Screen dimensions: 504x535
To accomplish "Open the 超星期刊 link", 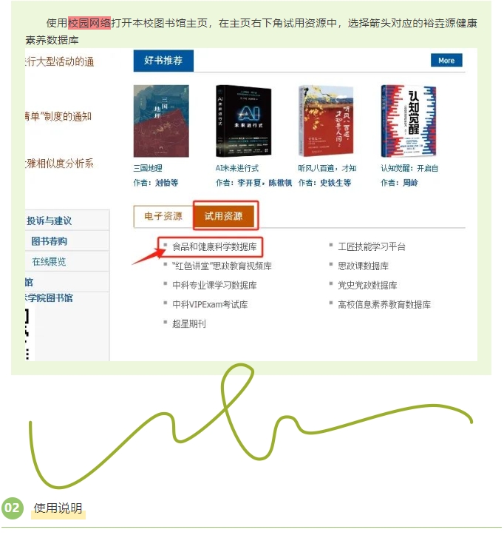I will (x=189, y=324).
